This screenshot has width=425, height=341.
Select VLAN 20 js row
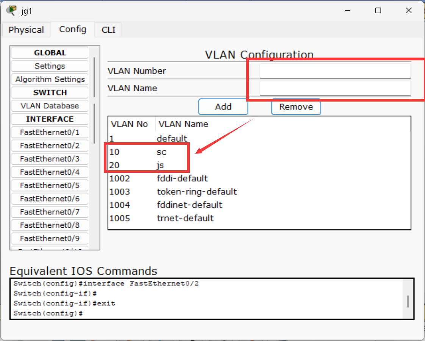(259, 165)
